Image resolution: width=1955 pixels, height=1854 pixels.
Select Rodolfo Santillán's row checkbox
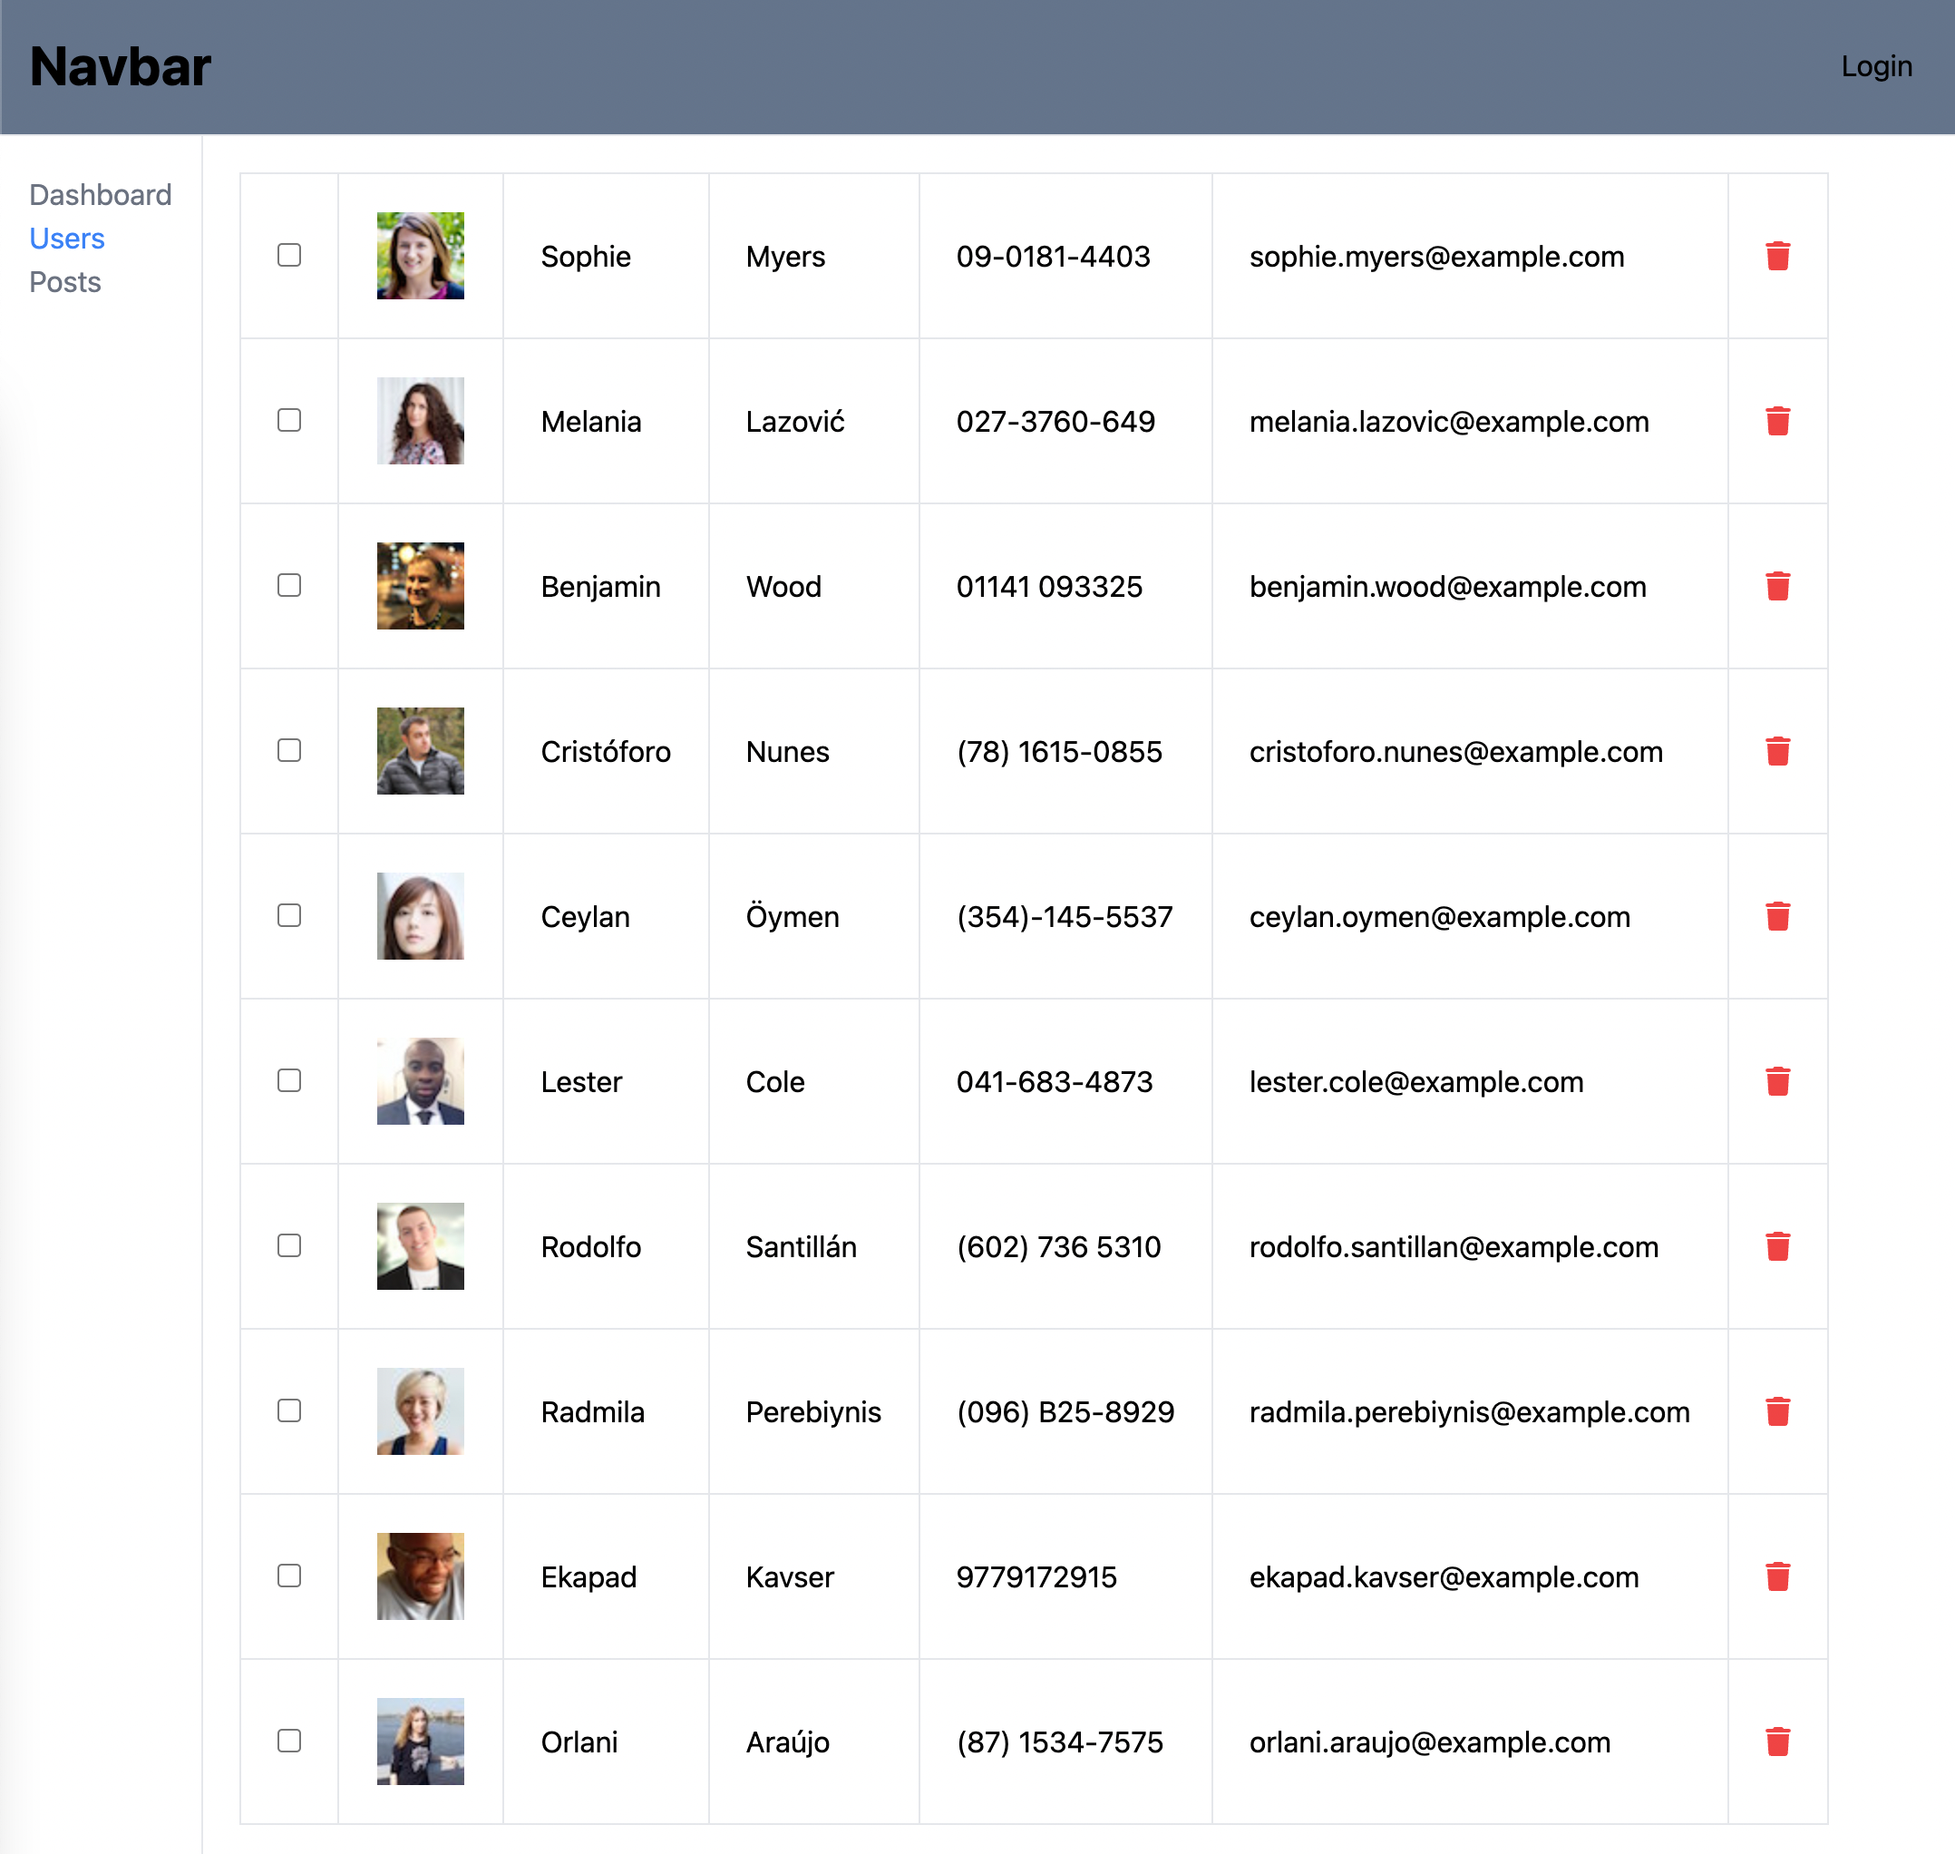pos(288,1245)
